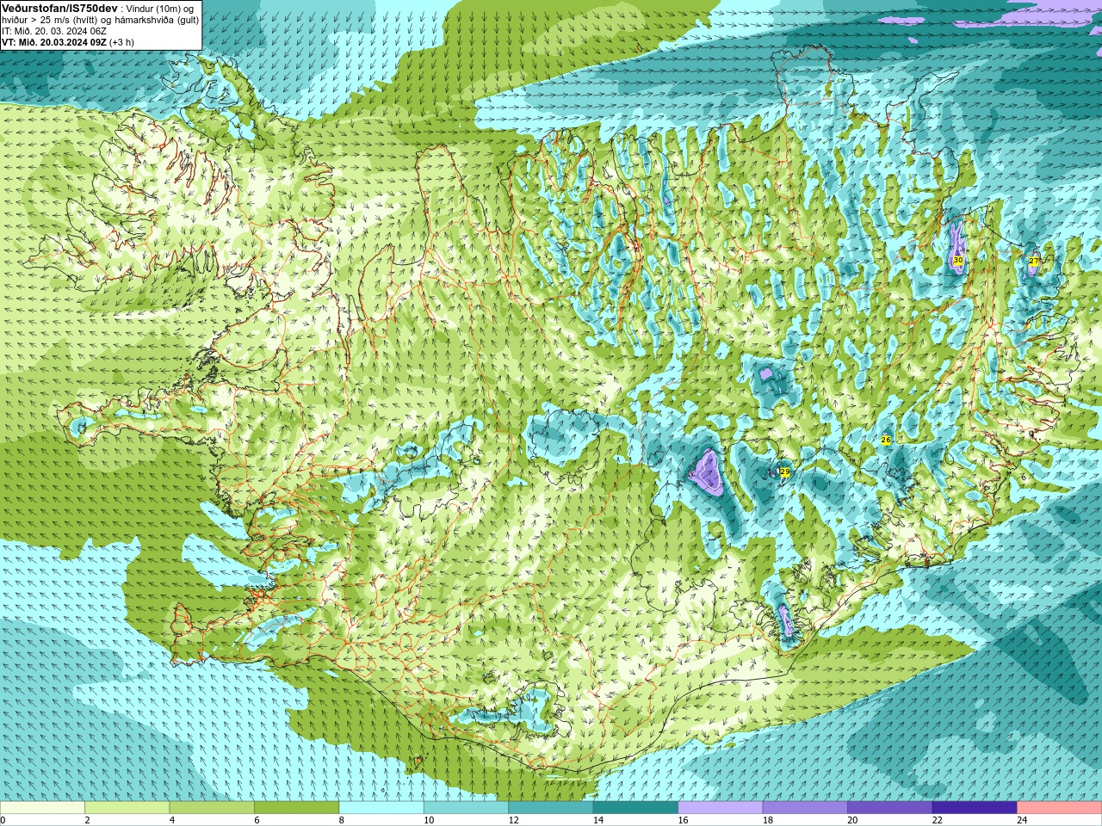Viewport: 1102px width, 826px height.
Task: Click the legend tick label 8
Action: 342,820
